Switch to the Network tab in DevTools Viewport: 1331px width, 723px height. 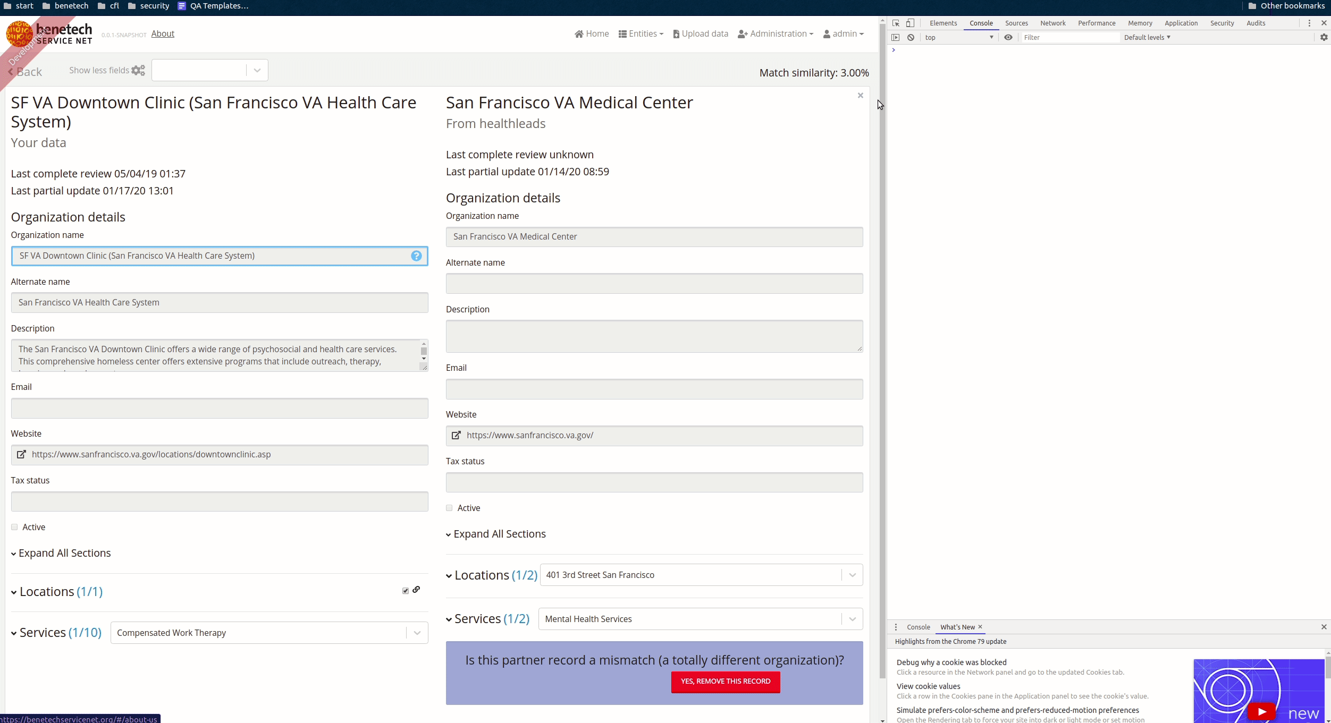click(1052, 23)
